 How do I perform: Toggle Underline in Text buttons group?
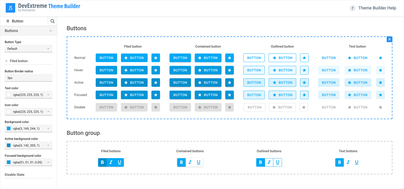pos(357,162)
